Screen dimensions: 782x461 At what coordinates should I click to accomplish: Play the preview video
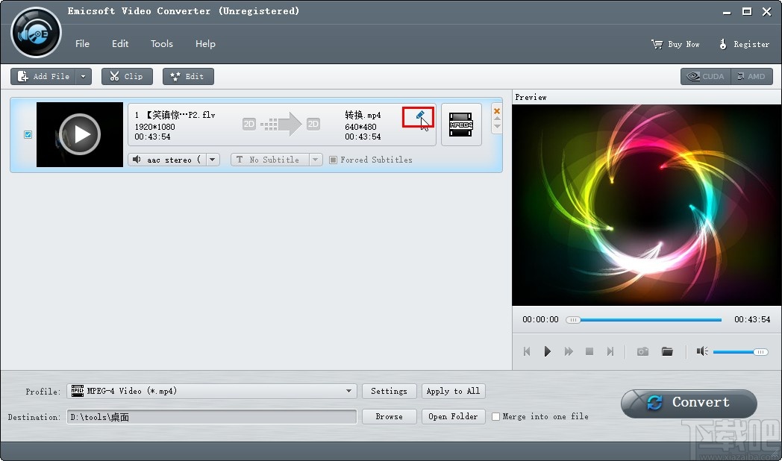click(547, 351)
